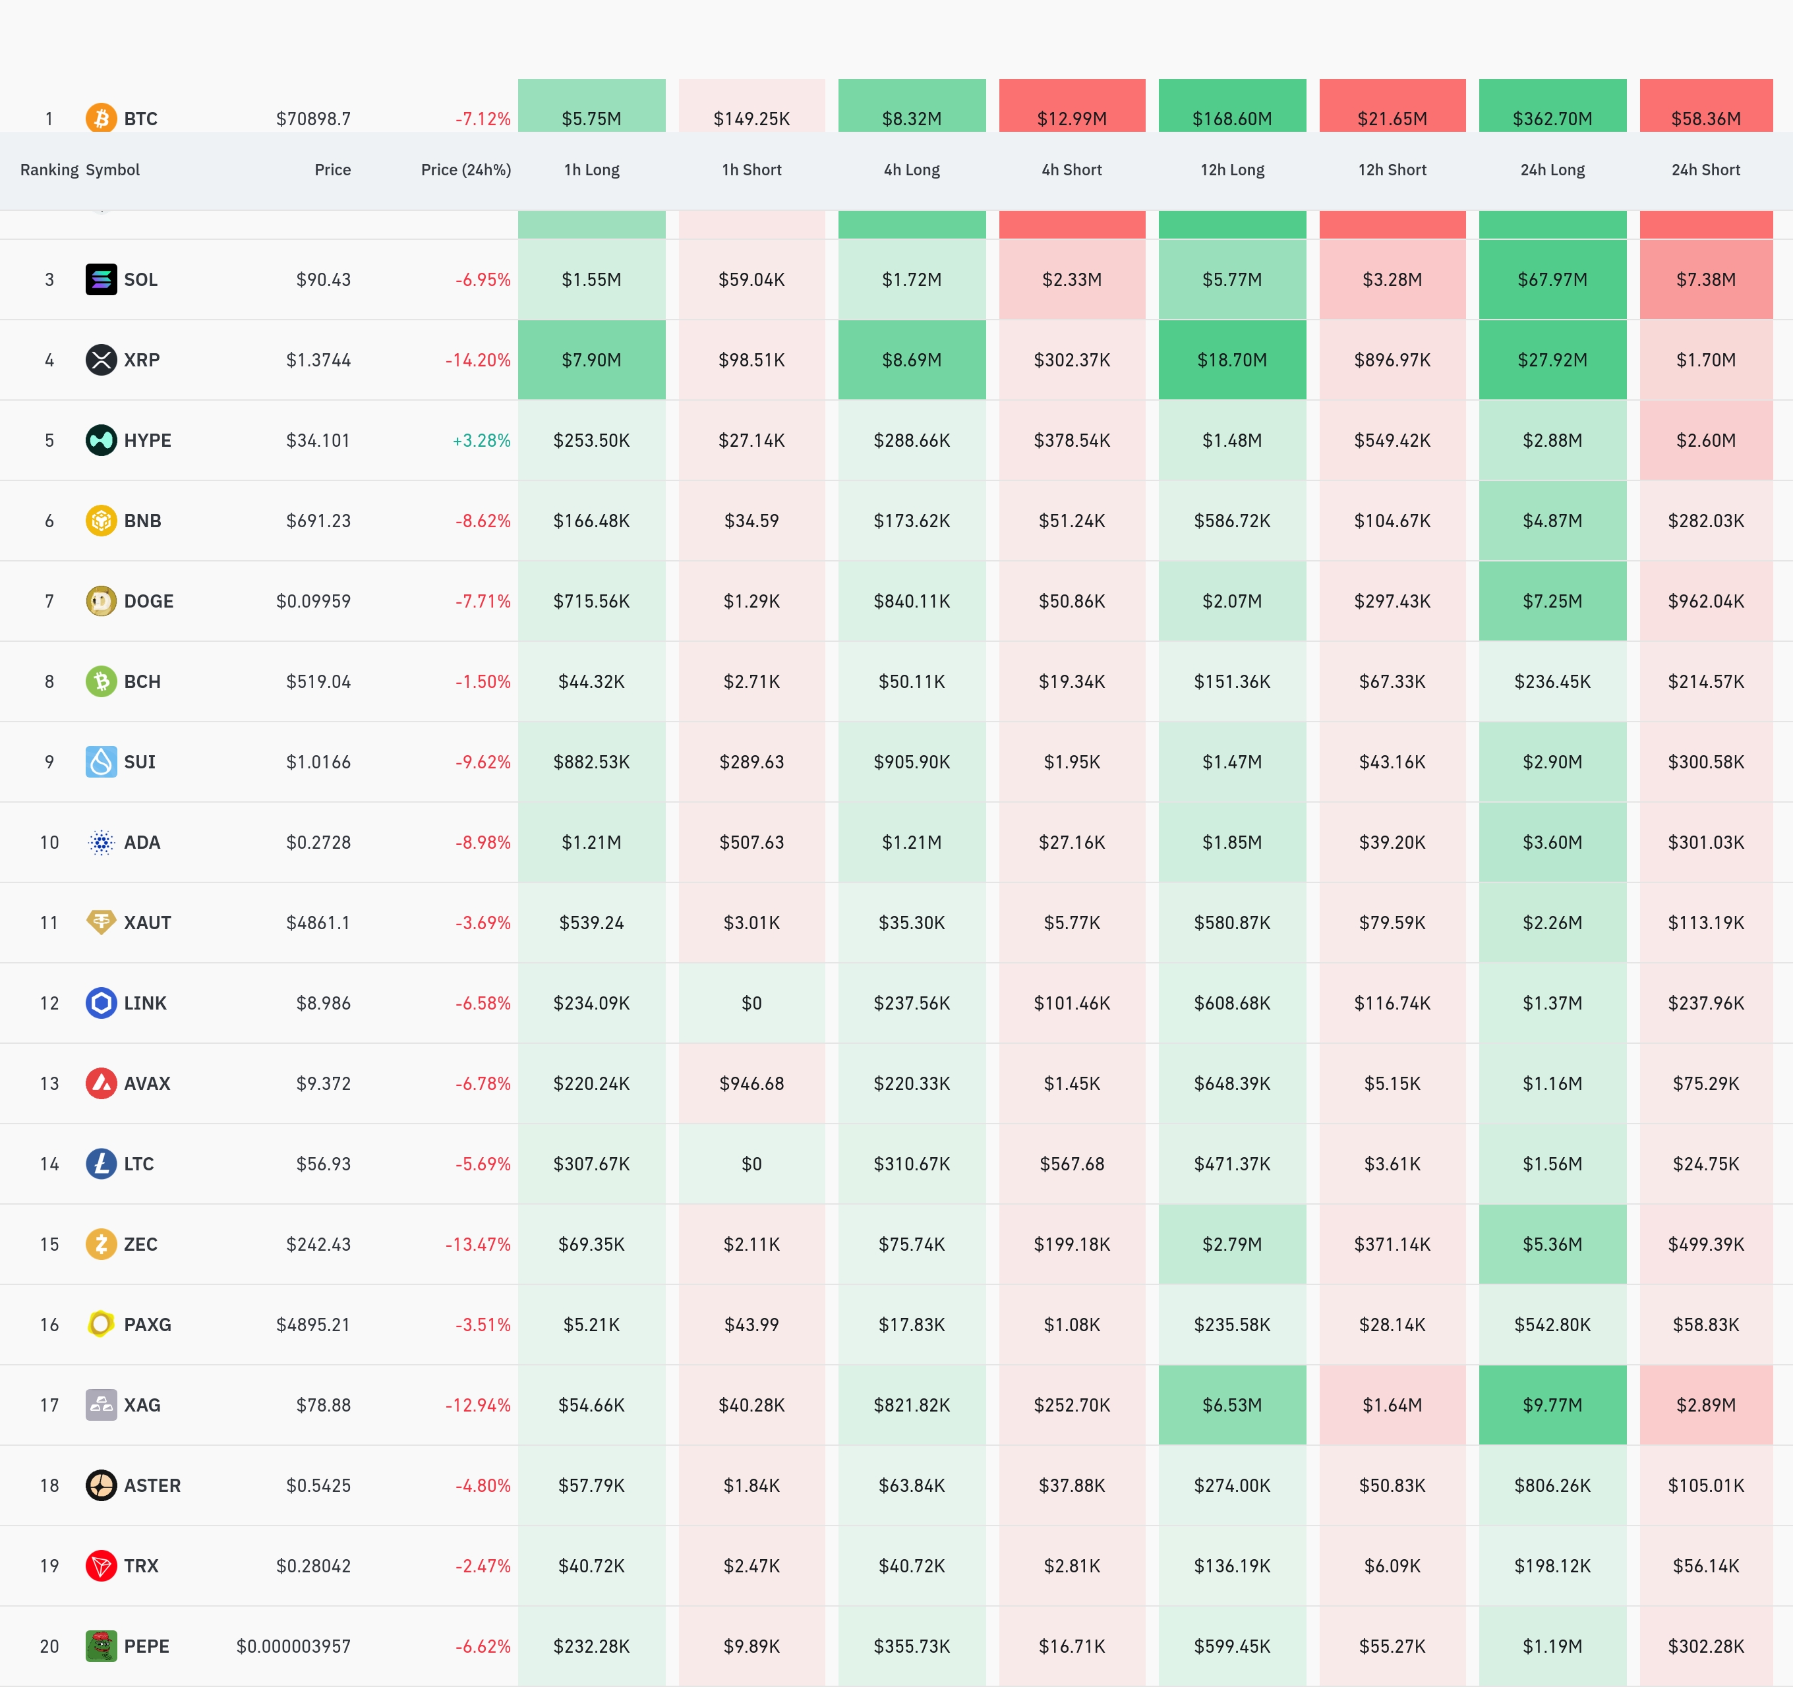
Task: Click the Chainlink LINK icon
Action: pyautogui.click(x=101, y=1002)
